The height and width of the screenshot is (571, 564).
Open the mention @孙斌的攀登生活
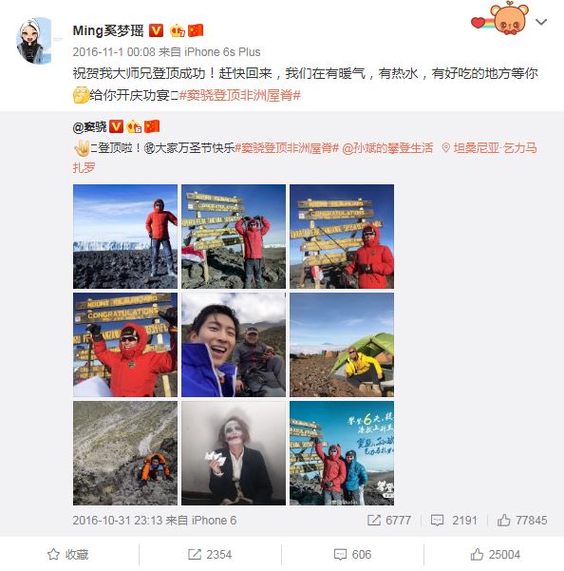[x=387, y=148]
